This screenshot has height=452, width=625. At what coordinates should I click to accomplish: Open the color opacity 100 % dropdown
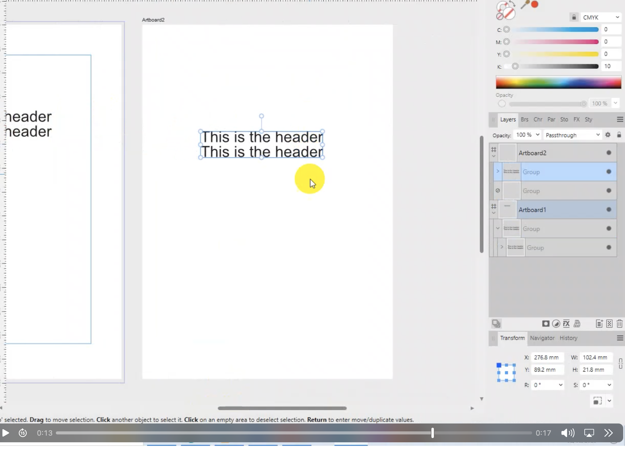coord(616,103)
